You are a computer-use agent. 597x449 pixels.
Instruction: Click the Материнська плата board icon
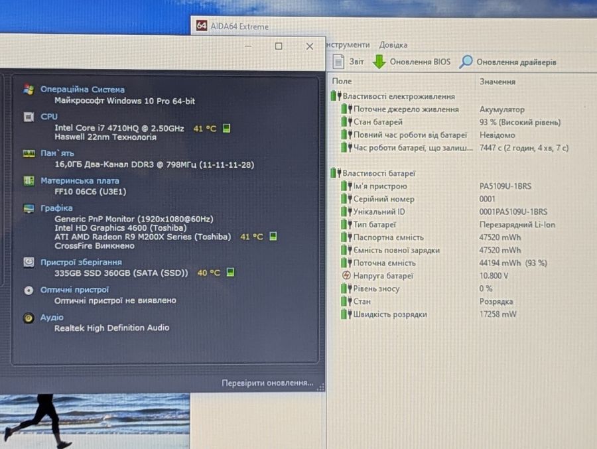29,180
